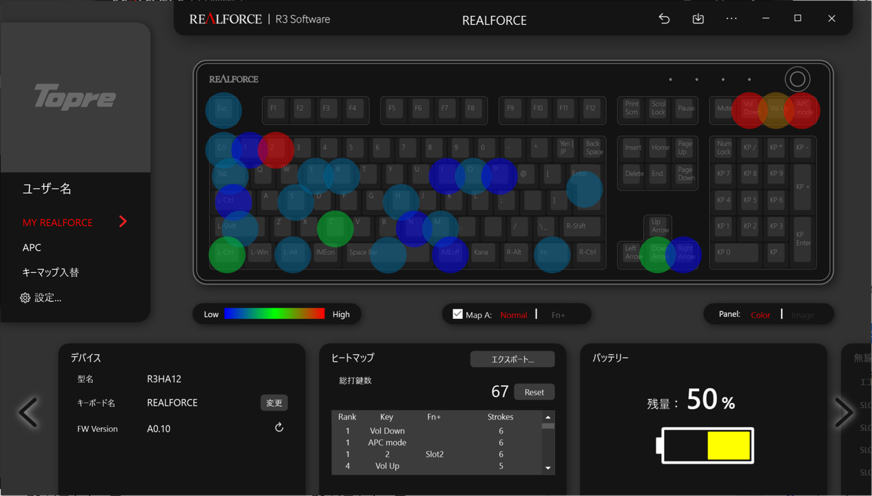Image resolution: width=872 pixels, height=496 pixels.
Task: Click the Strokes column header
Action: coord(501,417)
